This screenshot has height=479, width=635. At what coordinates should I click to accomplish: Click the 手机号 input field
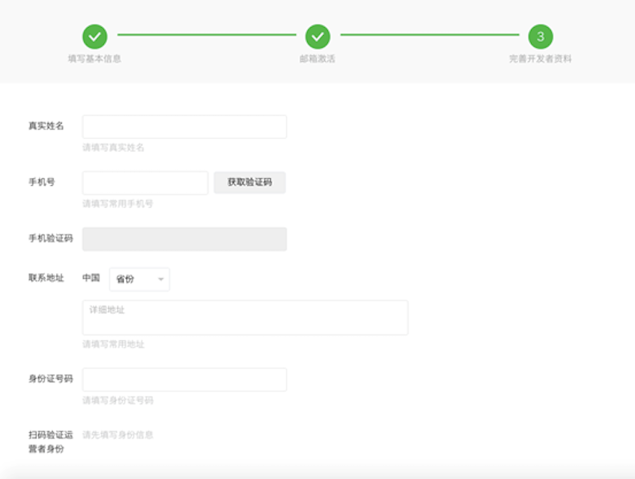click(x=144, y=183)
